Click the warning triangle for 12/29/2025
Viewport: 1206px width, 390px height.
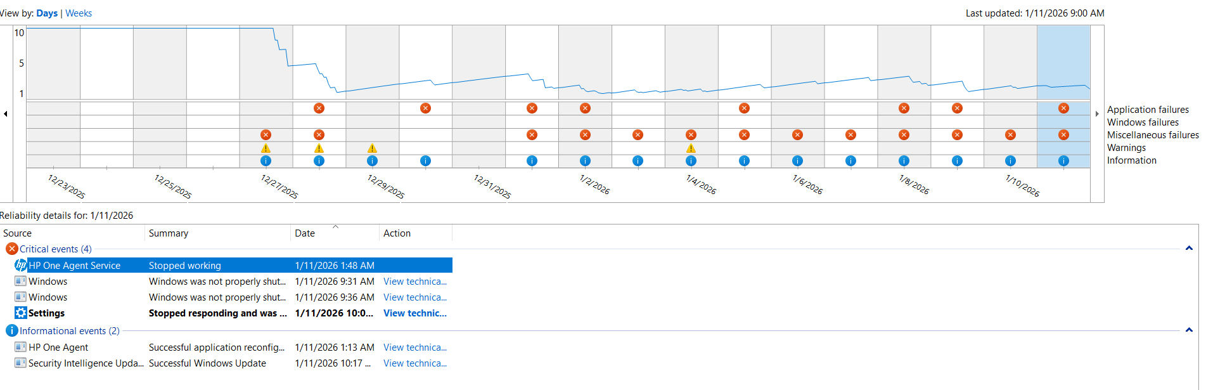coord(372,148)
